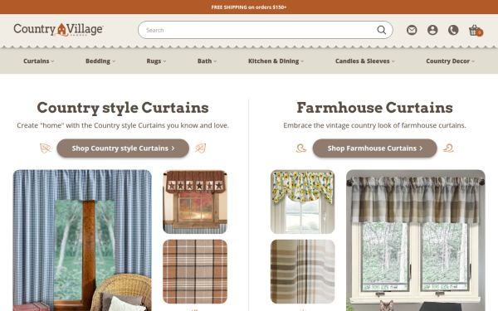498x311 pixels.
Task: Click Shop Country style Curtains button
Action: 123,148
